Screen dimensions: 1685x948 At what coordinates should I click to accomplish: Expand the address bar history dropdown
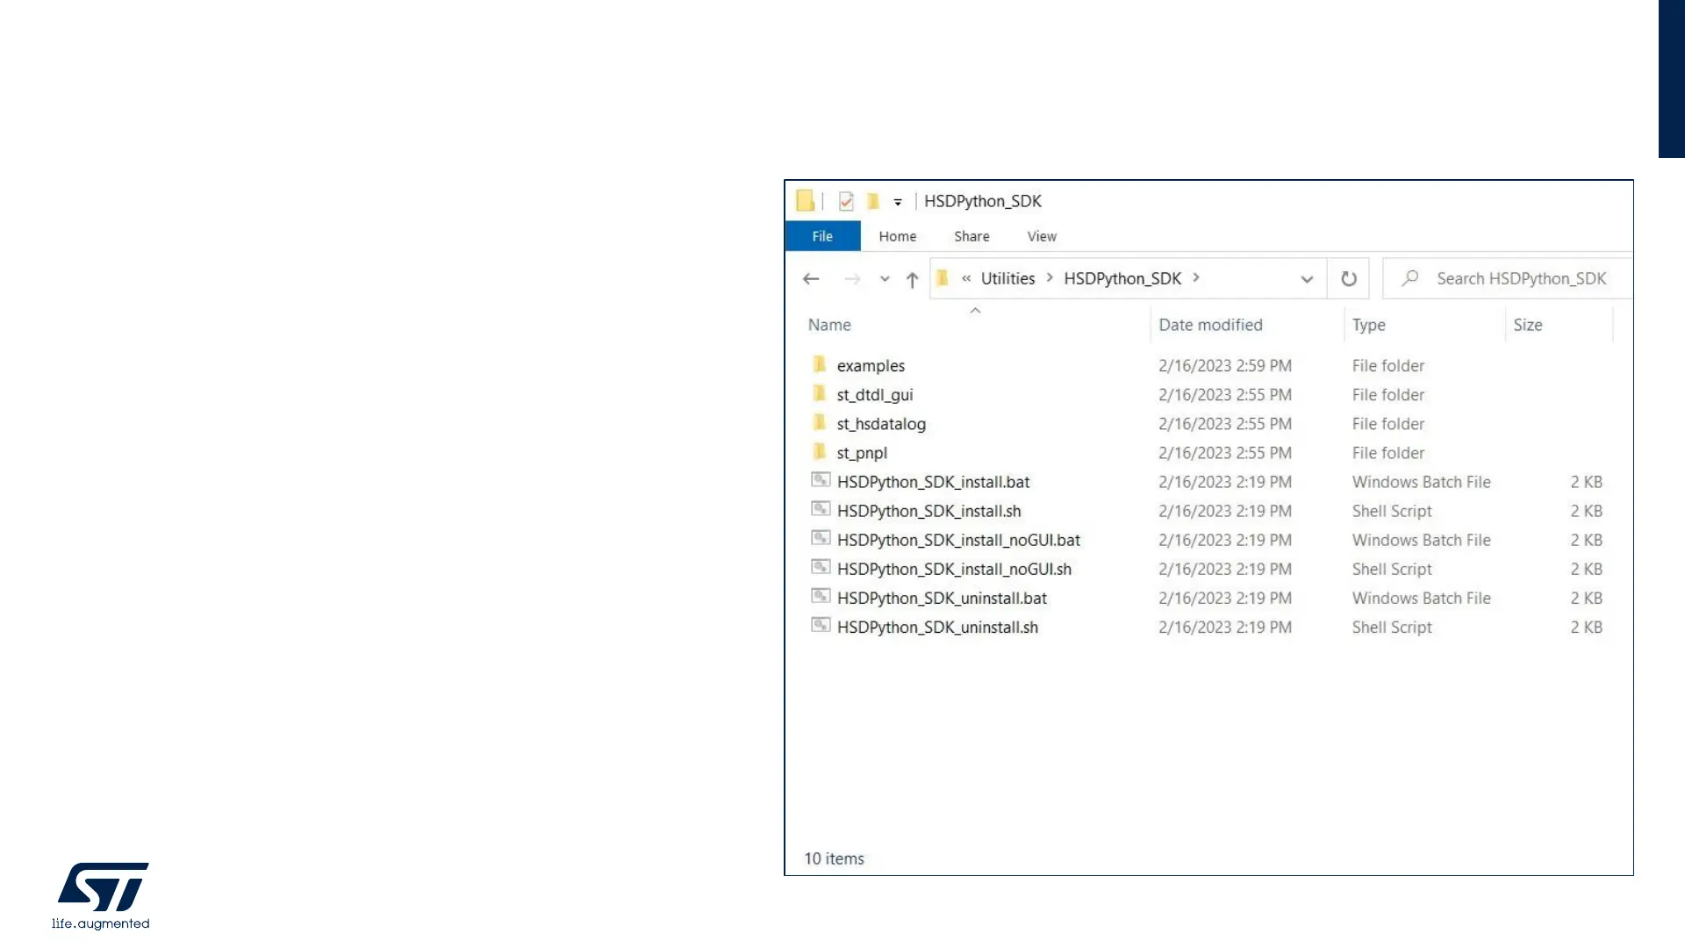tap(1307, 279)
